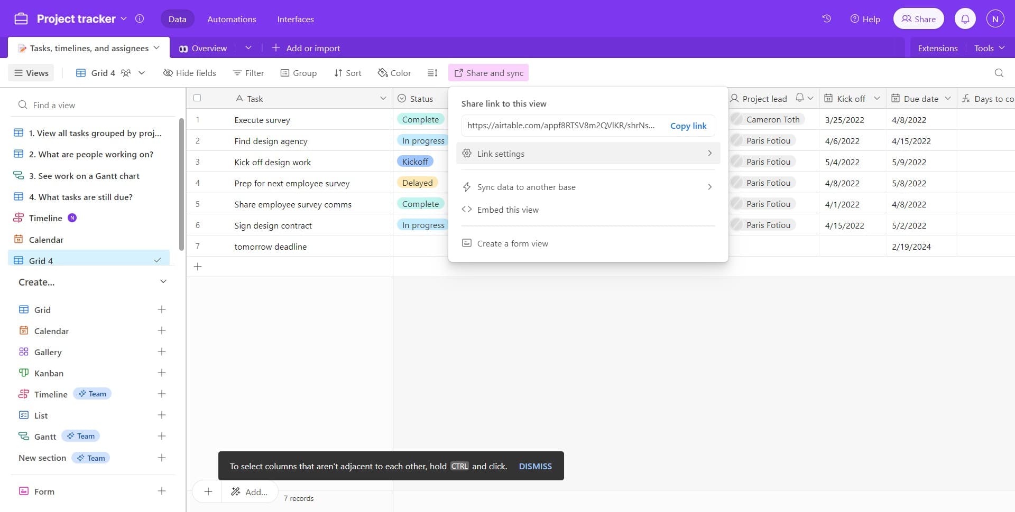Open the Filter options
The width and height of the screenshot is (1015, 512).
pos(247,73)
